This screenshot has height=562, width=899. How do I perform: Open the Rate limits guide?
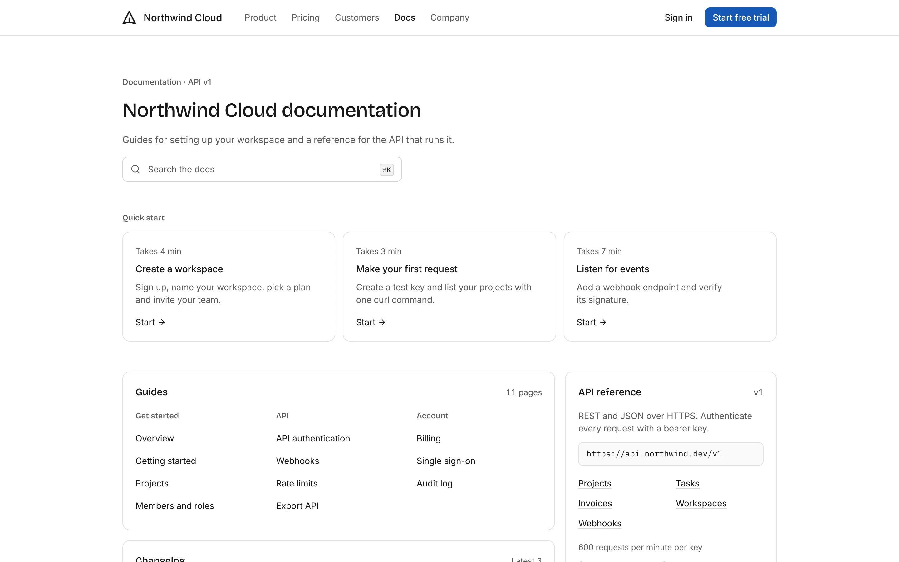pos(297,483)
